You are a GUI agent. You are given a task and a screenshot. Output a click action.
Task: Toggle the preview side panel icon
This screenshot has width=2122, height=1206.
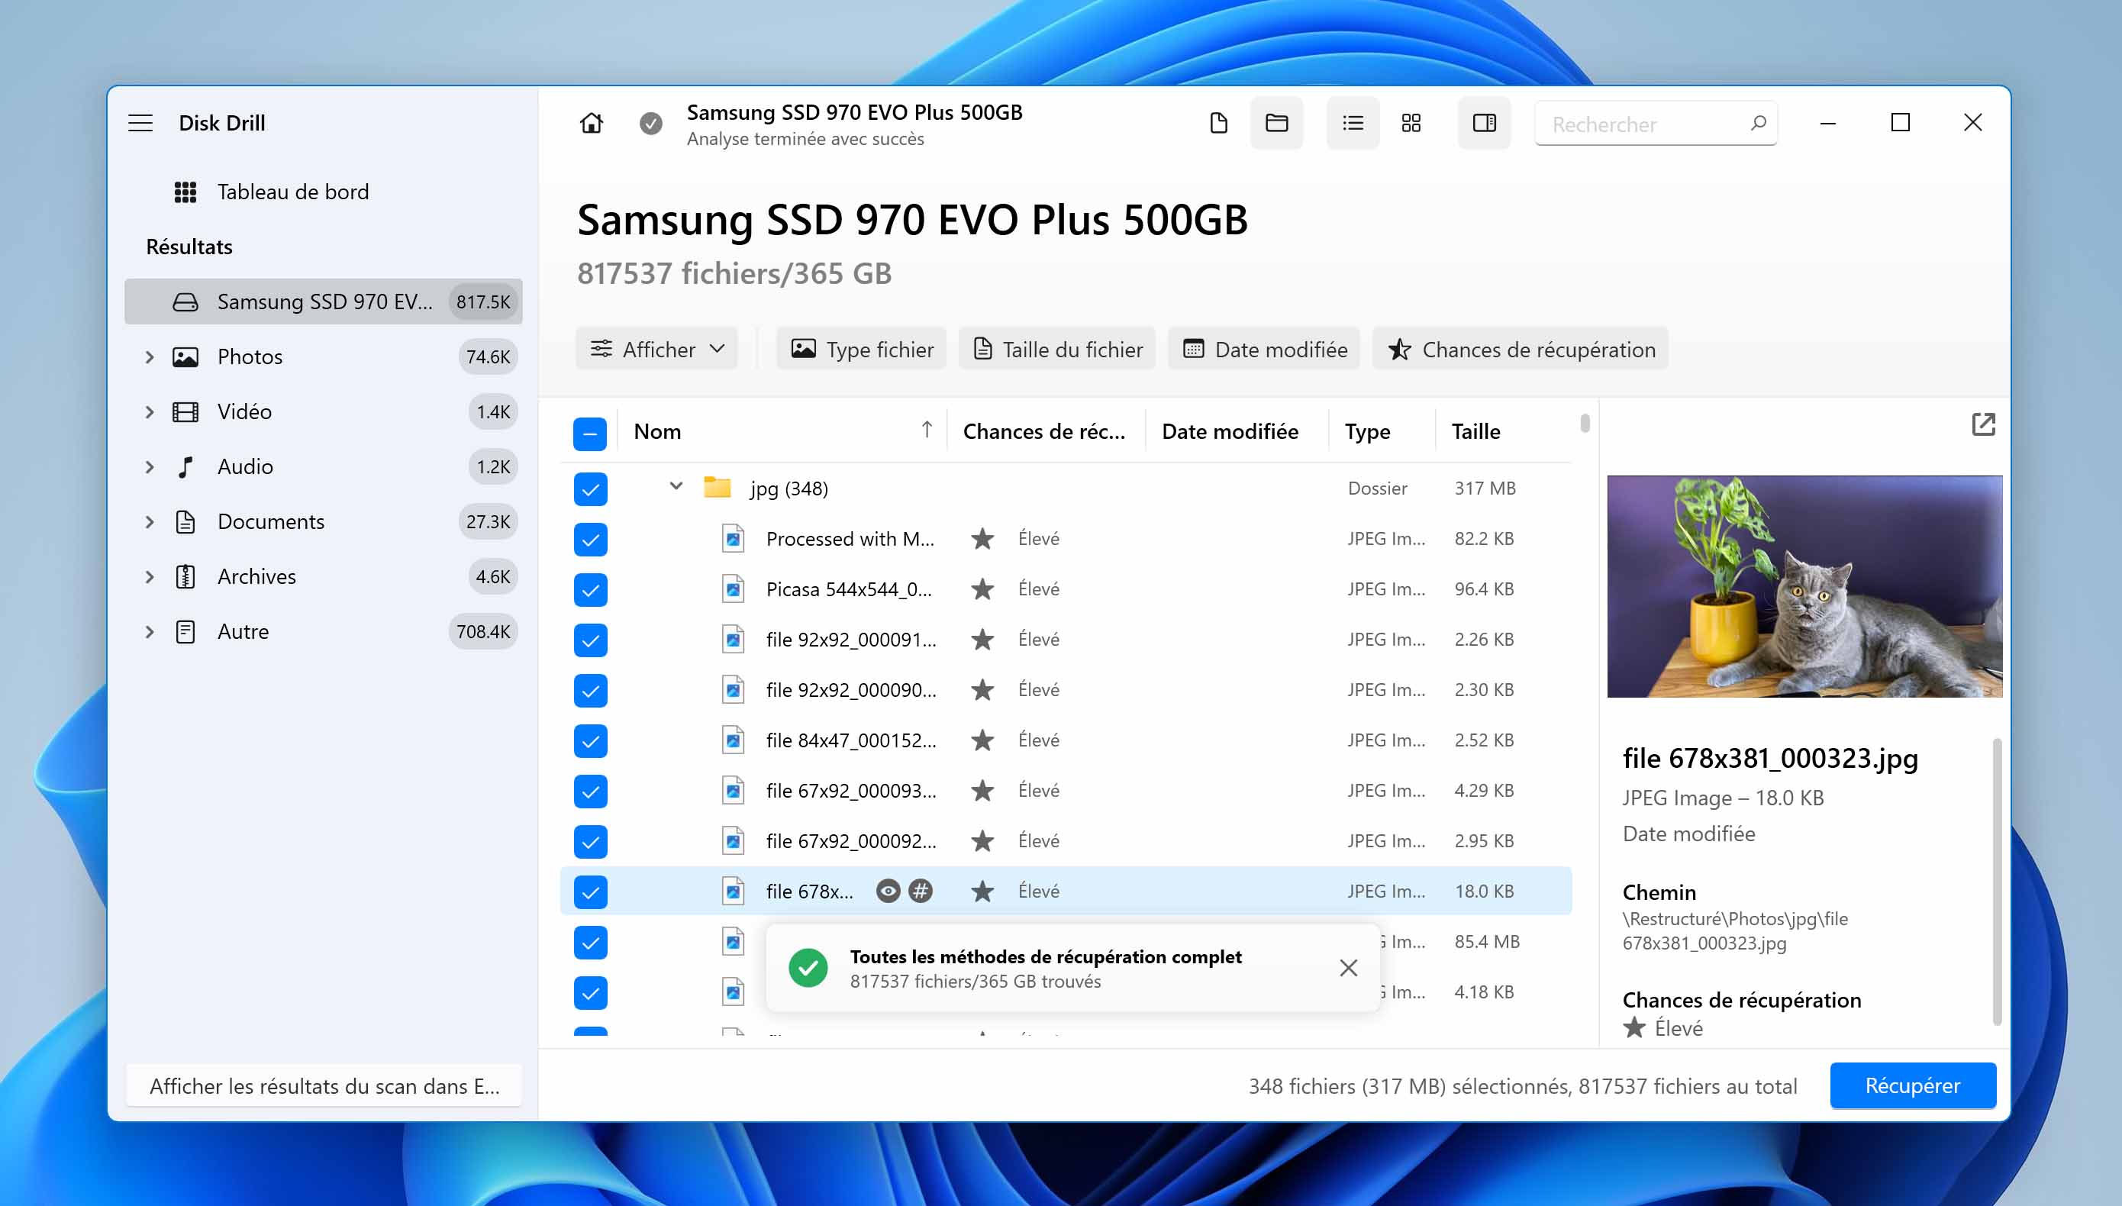tap(1484, 124)
